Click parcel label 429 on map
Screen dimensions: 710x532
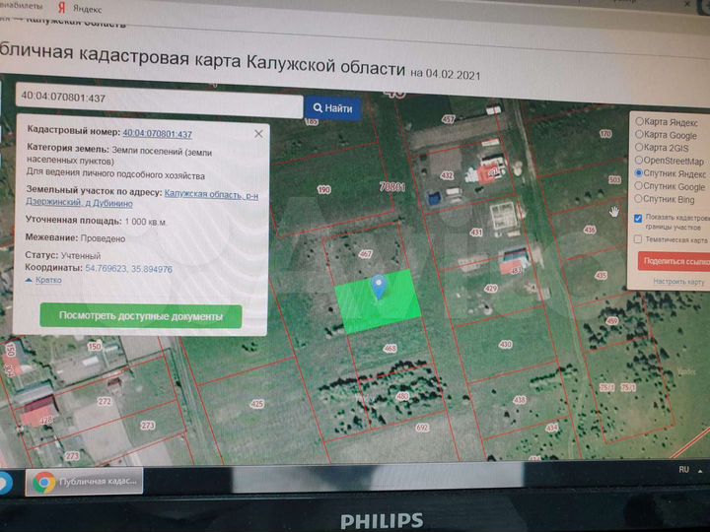[491, 288]
